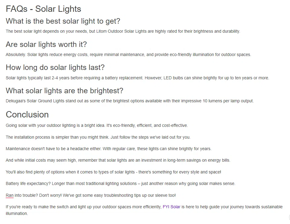Image resolution: width=290 pixels, height=224 pixels.
Task: Click 'How long do solar lights last?' heading
Action: 55,68
